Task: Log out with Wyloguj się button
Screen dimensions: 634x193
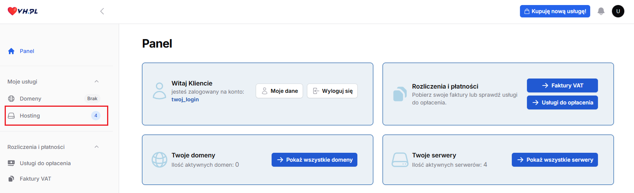Action: (x=332, y=91)
